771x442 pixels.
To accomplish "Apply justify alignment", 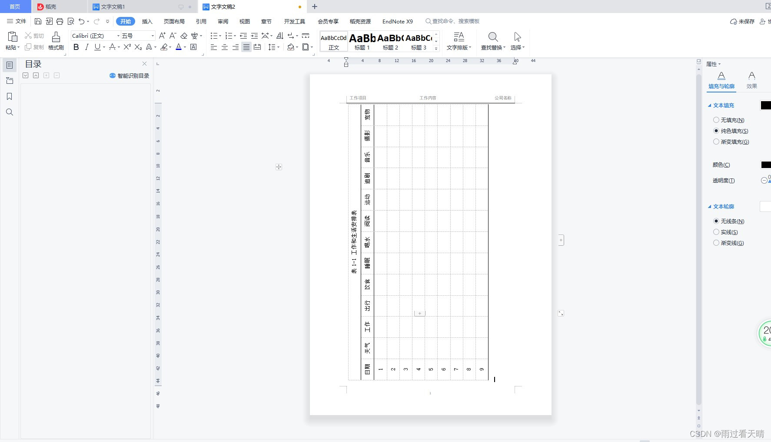I will coord(246,47).
